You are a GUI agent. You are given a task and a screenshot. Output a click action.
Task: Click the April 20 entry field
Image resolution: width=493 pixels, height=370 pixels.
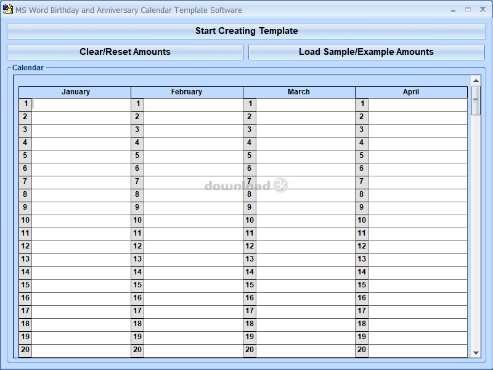(x=418, y=351)
